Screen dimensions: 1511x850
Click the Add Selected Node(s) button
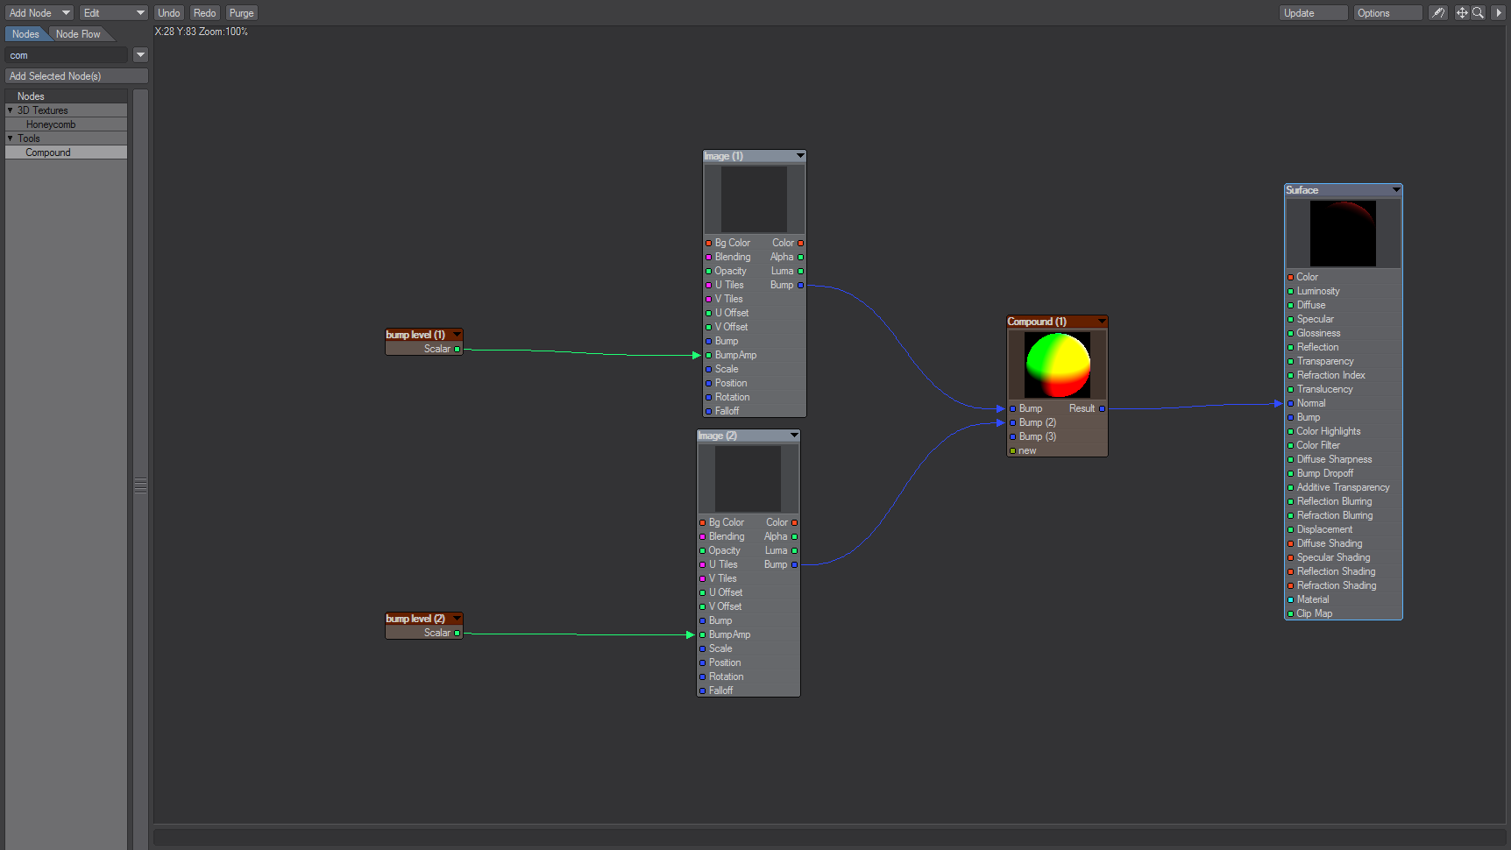75,76
